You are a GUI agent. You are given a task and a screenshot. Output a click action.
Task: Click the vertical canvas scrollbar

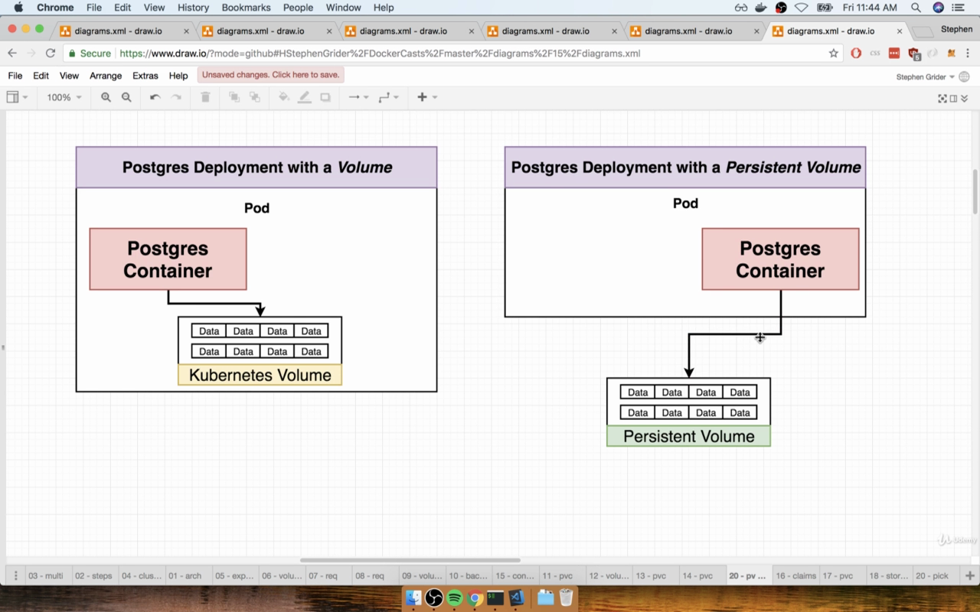(x=975, y=191)
